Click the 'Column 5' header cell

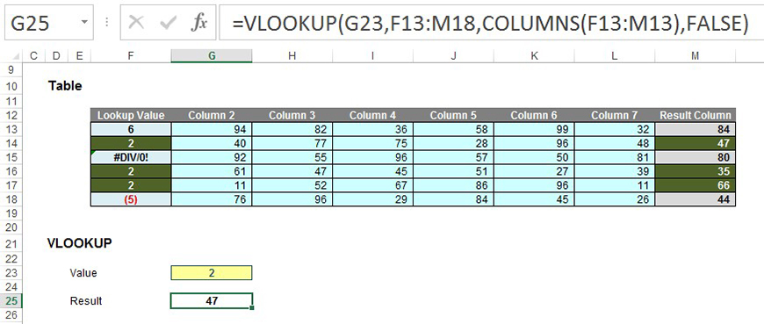click(x=453, y=116)
